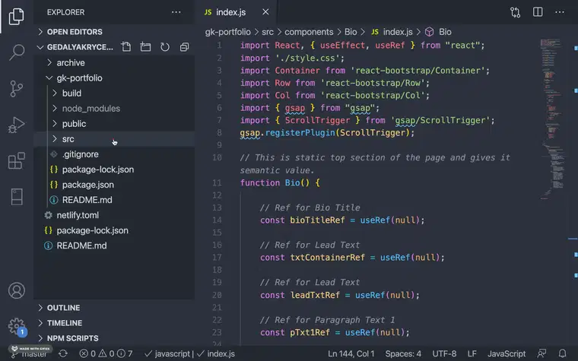Open the .gitignore file
The image size is (578, 361).
coord(114,154)
